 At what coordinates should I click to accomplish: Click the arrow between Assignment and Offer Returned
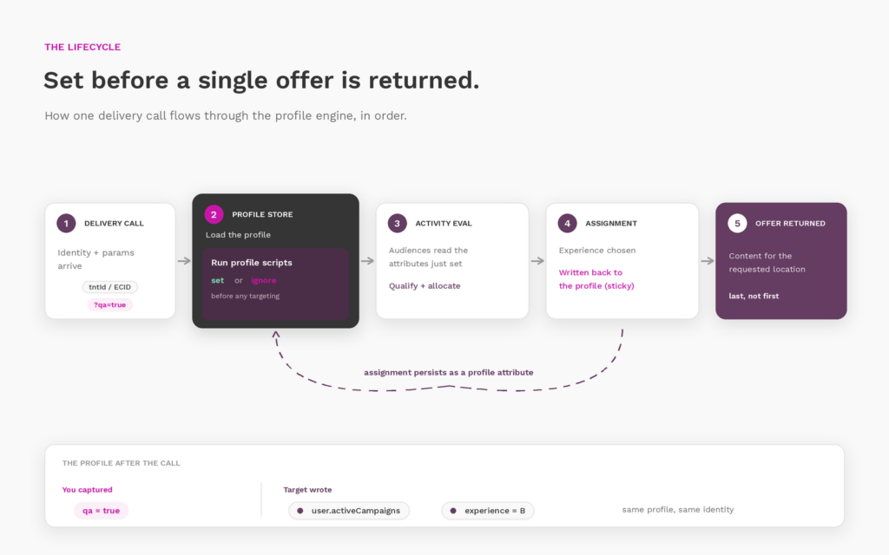[708, 261]
